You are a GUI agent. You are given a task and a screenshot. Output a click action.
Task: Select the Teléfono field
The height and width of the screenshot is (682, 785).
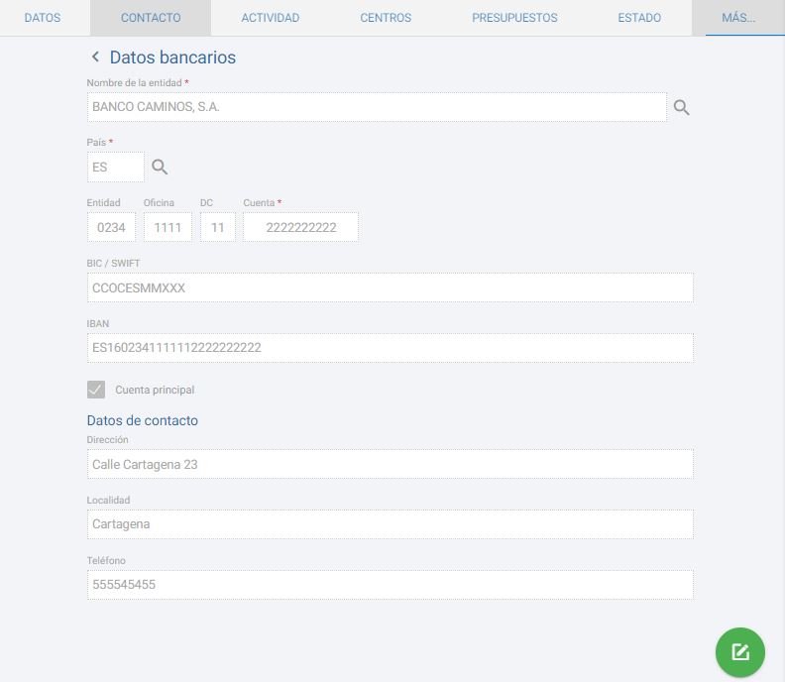(x=390, y=585)
